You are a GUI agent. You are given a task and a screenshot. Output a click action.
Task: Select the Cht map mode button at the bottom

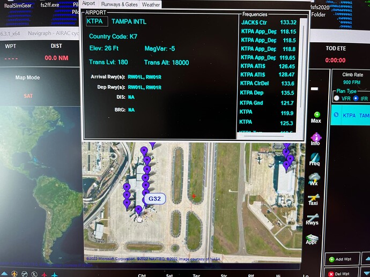coord(142,275)
